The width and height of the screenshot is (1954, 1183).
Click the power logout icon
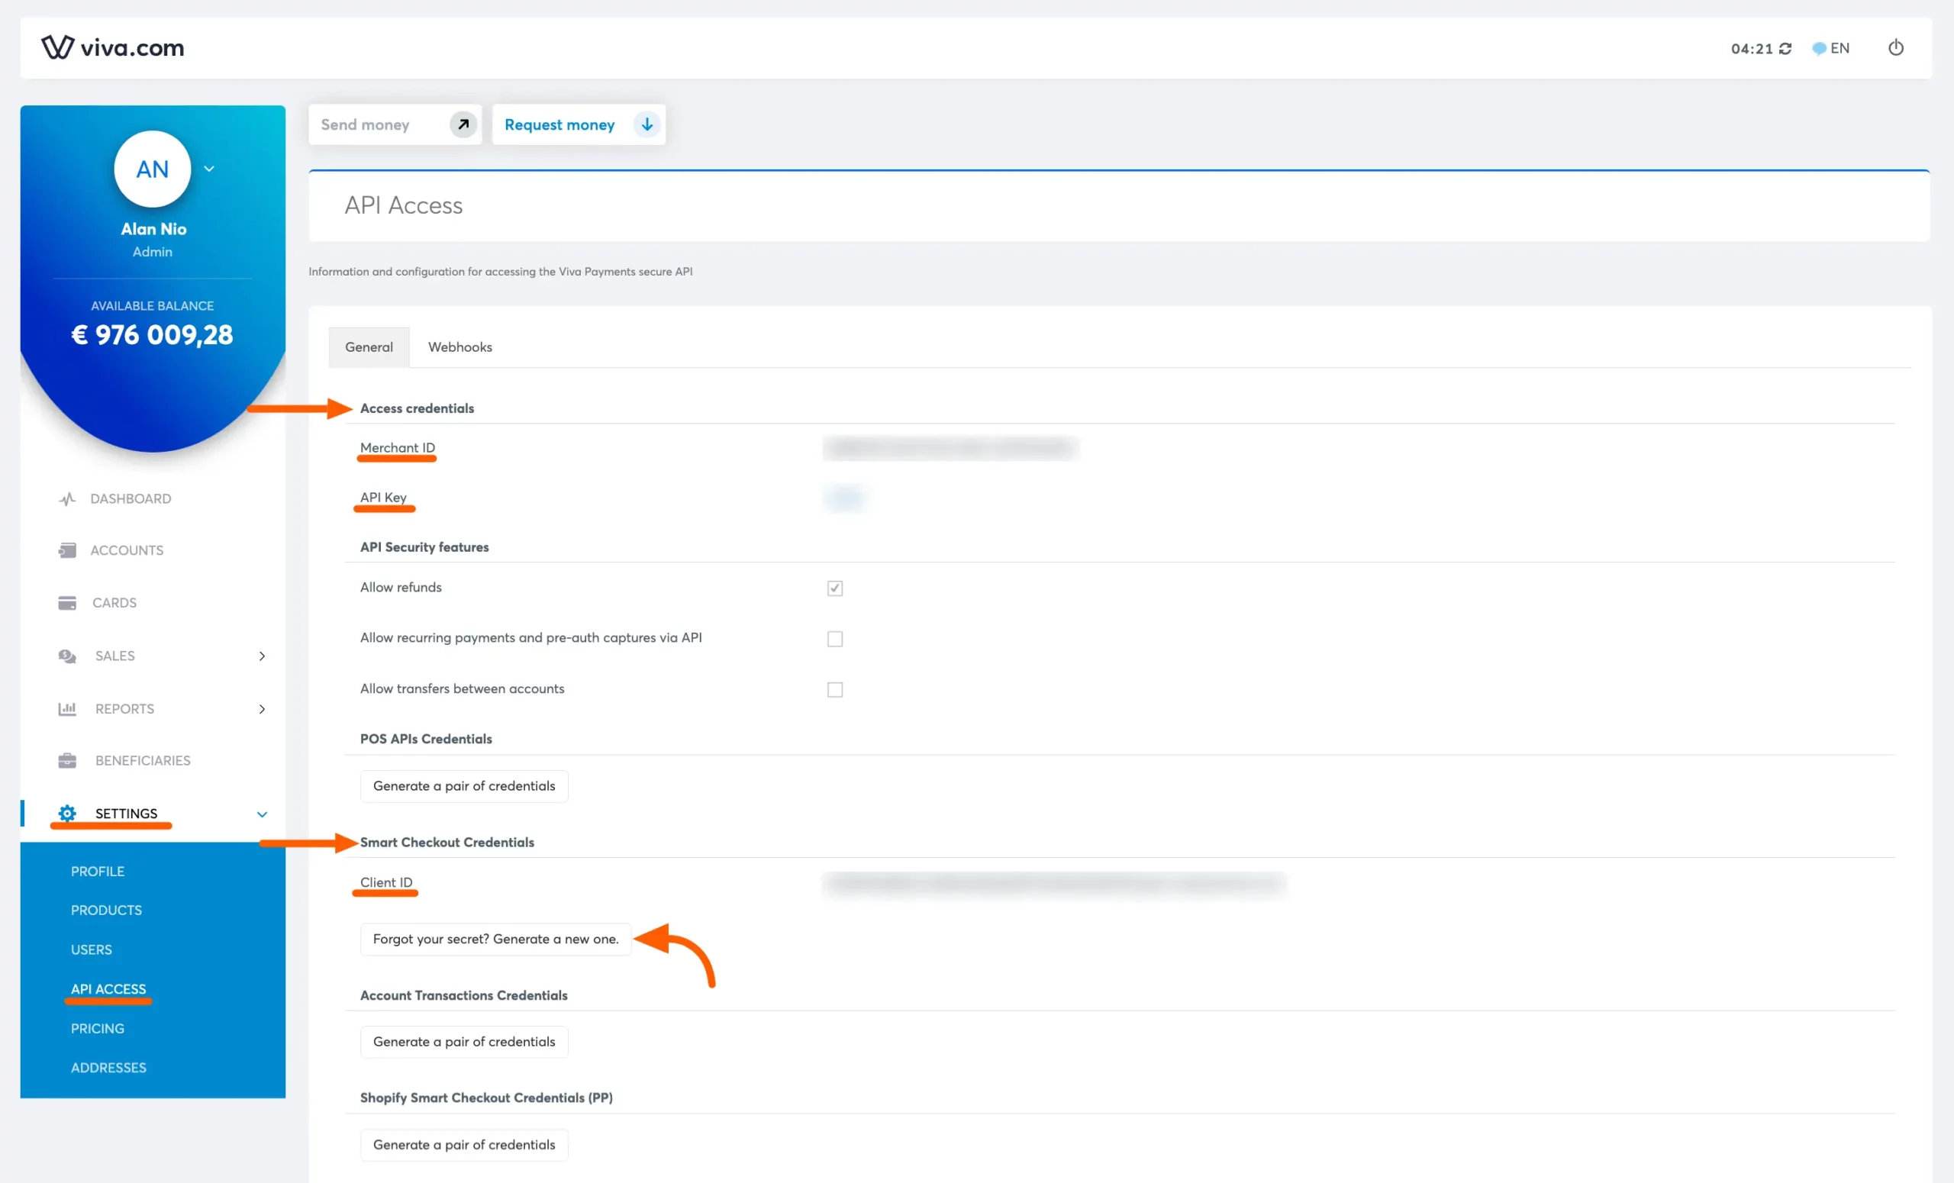tap(1895, 47)
